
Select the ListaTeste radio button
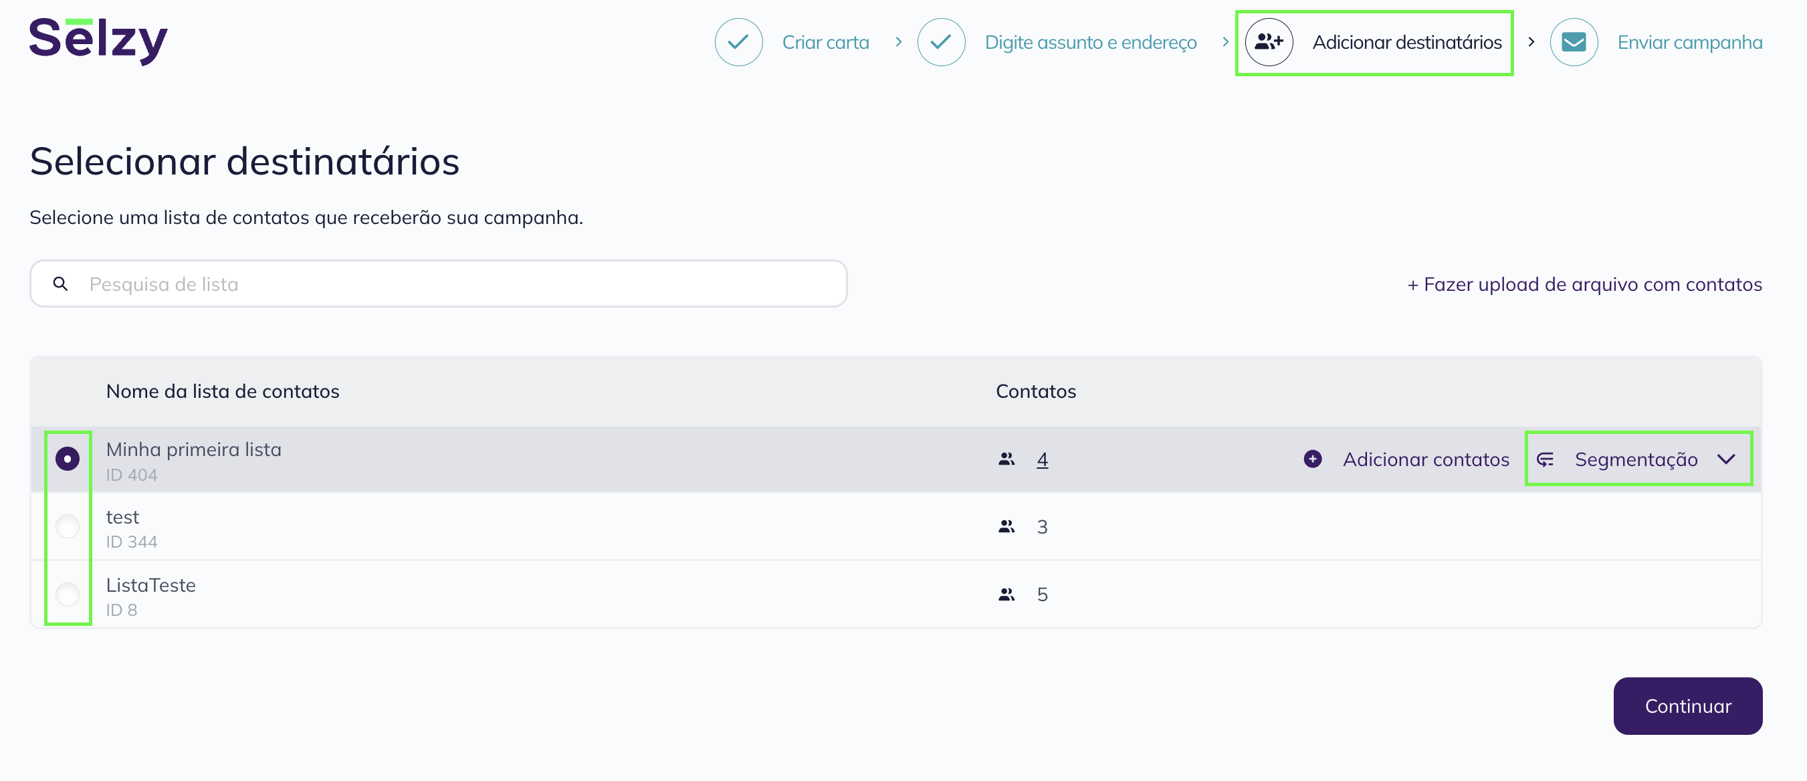point(68,594)
